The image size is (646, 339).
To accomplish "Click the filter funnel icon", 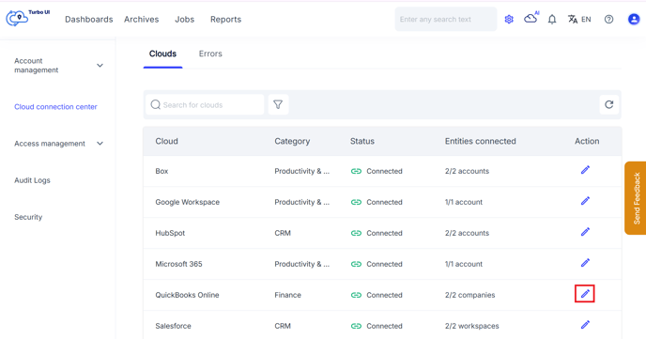I will [x=278, y=104].
